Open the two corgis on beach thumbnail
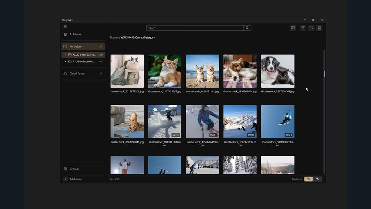This screenshot has width=371, height=209. [202, 71]
